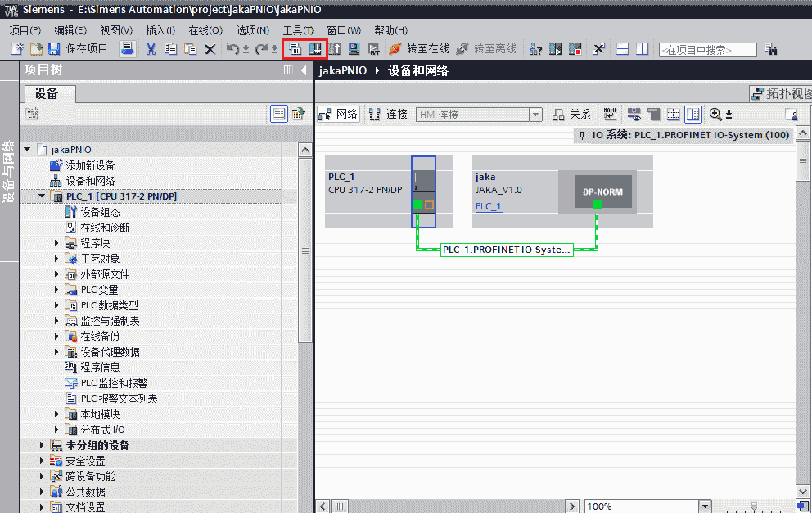Click the 转至在线 go online button
The image size is (812, 513).
pyautogui.click(x=418, y=49)
